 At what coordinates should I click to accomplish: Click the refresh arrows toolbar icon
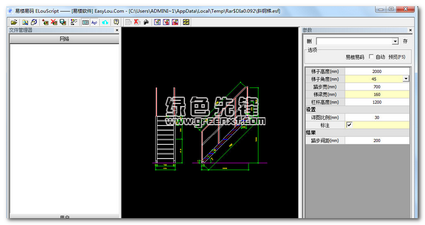tap(34, 22)
